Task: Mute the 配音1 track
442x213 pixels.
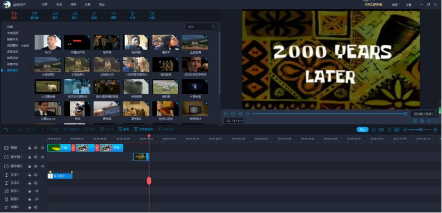Action: (x=36, y=199)
